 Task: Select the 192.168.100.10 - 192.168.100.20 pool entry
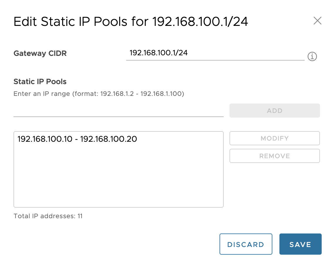(x=77, y=139)
